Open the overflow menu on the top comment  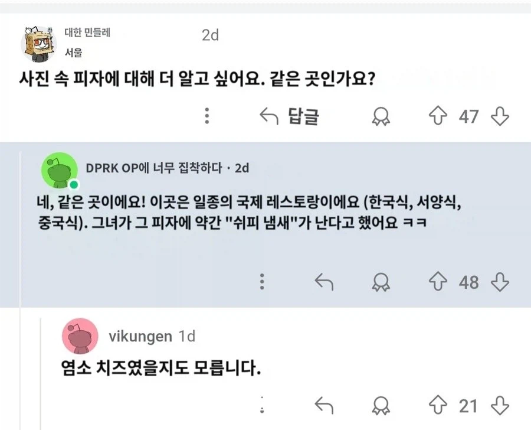[x=207, y=116]
